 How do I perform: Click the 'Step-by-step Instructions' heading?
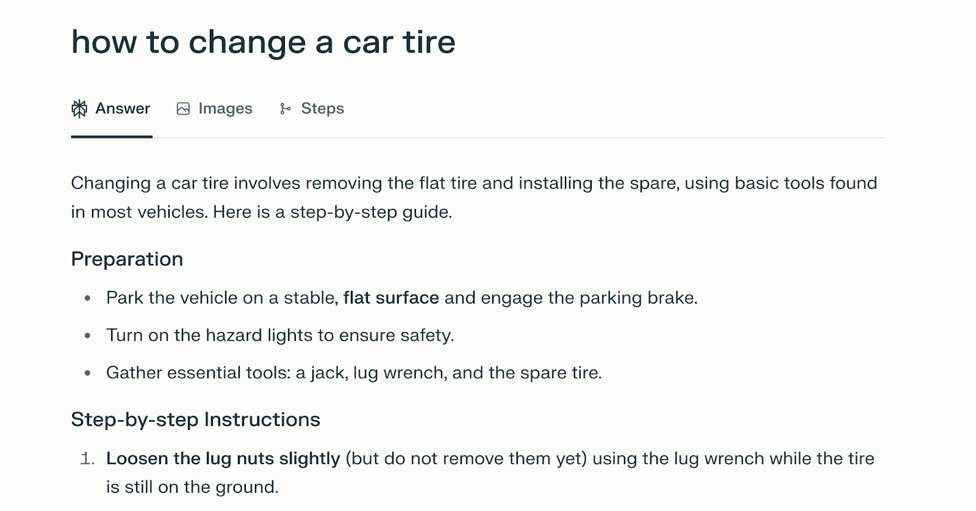coord(195,420)
